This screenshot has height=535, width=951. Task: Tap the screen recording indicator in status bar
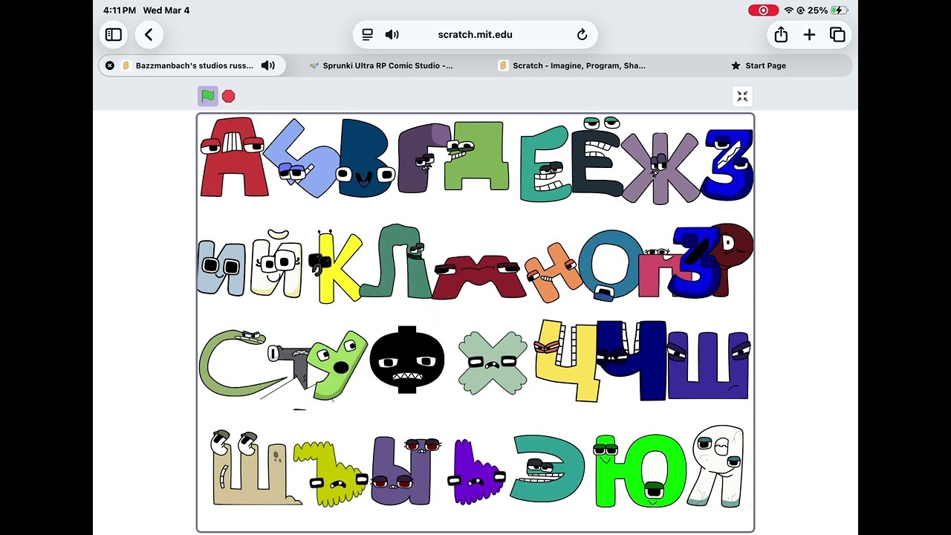coord(763,10)
